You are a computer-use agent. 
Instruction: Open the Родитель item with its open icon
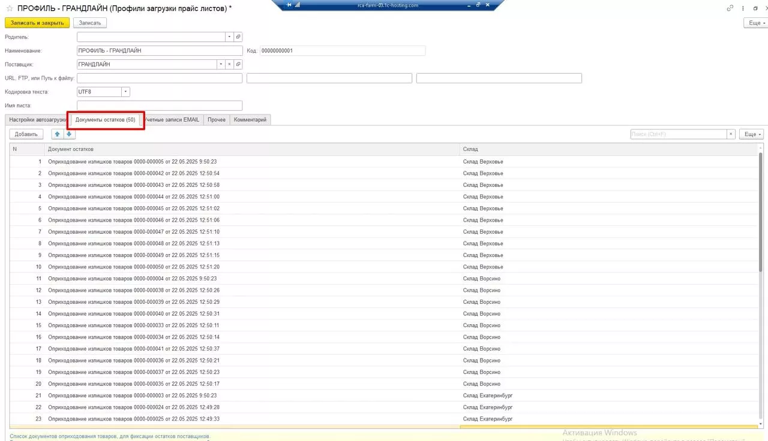238,37
